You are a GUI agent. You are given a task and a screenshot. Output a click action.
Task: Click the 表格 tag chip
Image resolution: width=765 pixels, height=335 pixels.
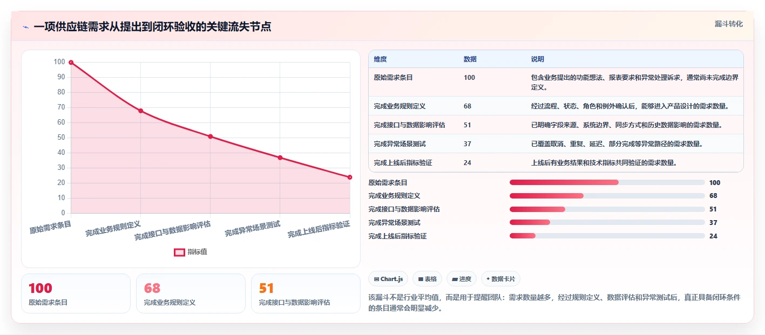(427, 279)
